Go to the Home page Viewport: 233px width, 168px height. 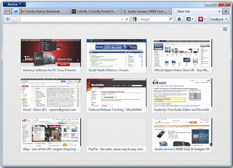[179, 19]
